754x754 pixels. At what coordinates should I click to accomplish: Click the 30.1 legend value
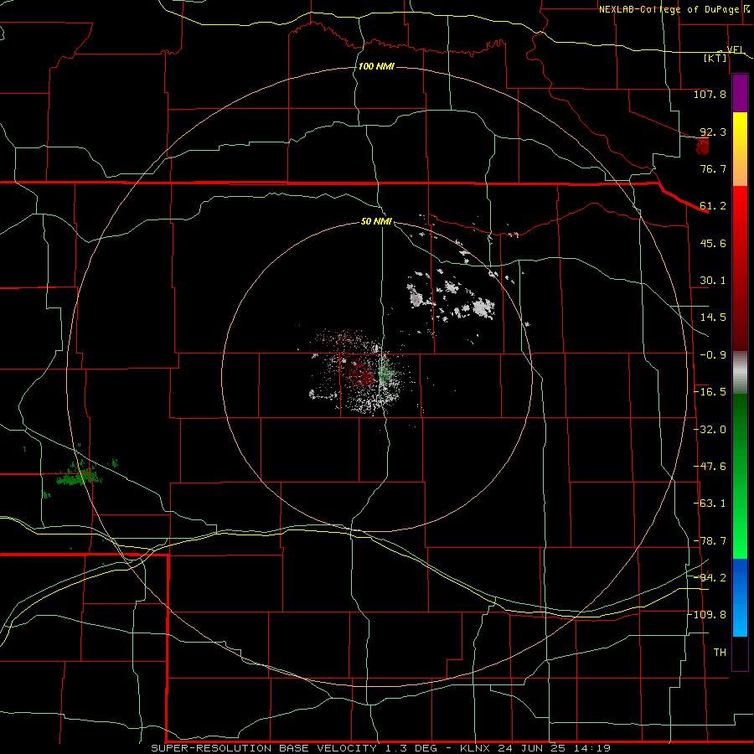713,281
